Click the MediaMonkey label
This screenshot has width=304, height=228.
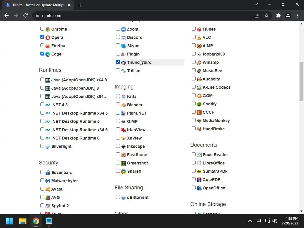(x=216, y=121)
